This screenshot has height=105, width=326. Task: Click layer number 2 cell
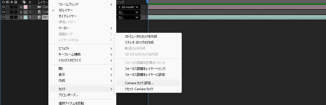pos(30,12)
